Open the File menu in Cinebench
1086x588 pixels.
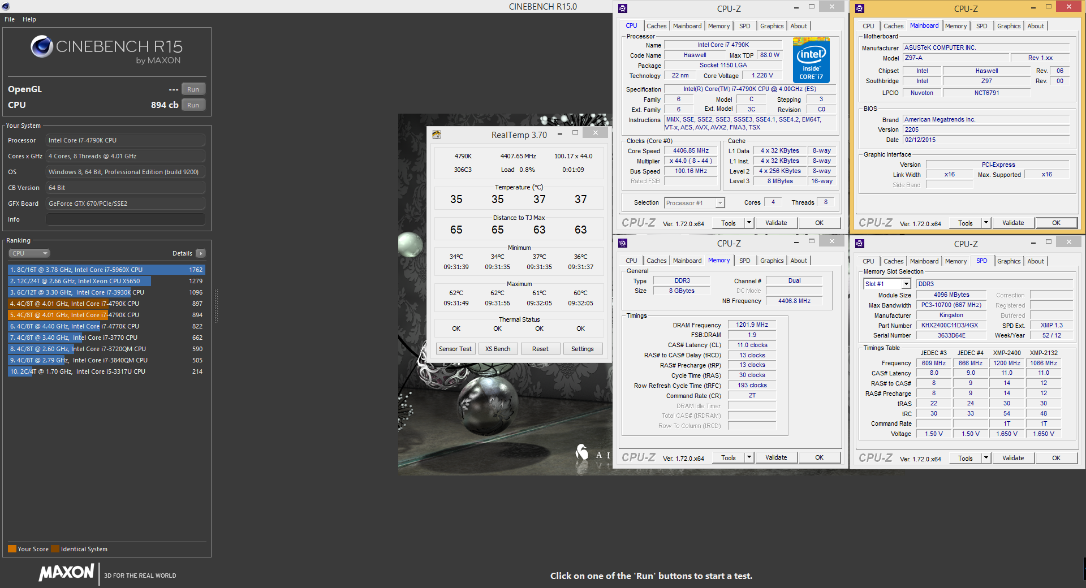(10, 19)
